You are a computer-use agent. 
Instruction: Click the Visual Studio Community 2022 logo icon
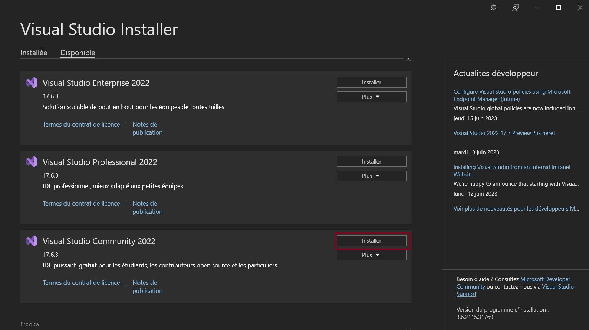click(32, 241)
